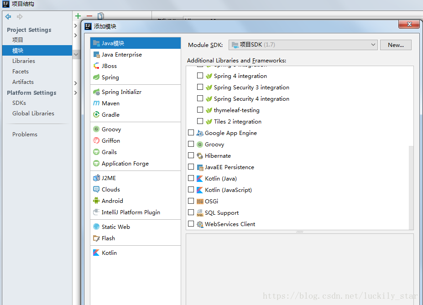Viewport: 423px width, 305px height.
Task: Check the Google App Engine checkbox
Action: pos(191,132)
